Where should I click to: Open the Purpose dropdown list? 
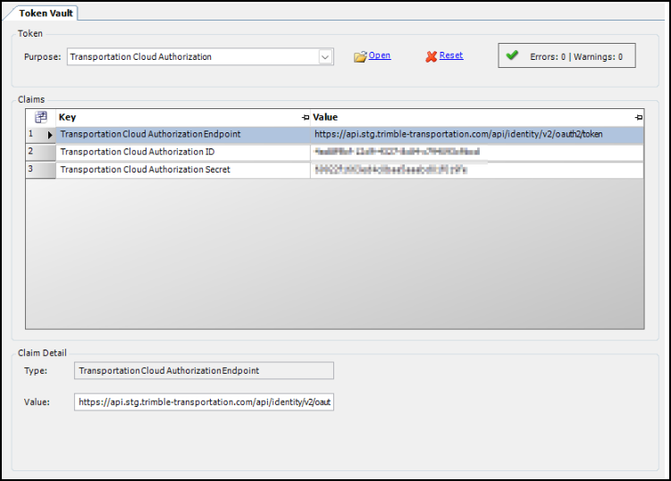point(325,57)
